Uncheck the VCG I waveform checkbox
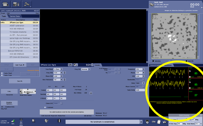The width and height of the screenshot is (203, 126). pyautogui.click(x=190, y=71)
